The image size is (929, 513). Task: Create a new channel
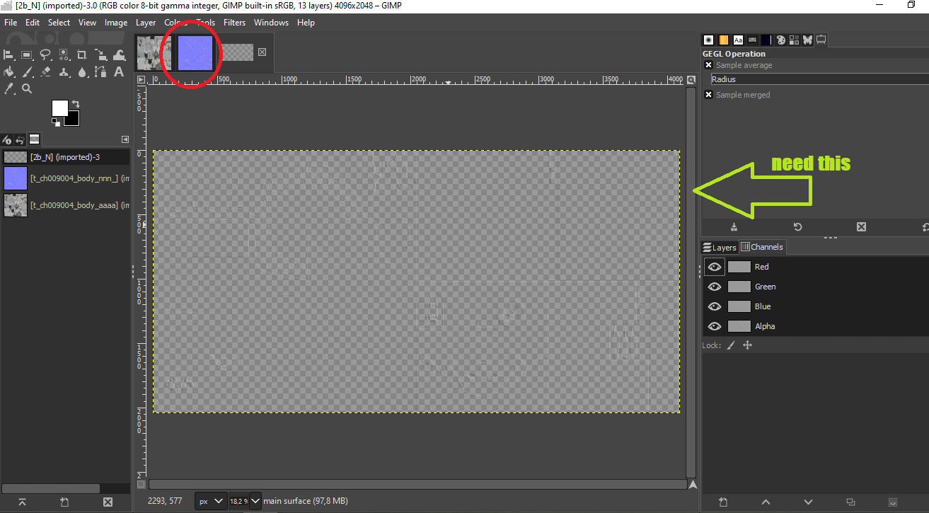pos(723,502)
